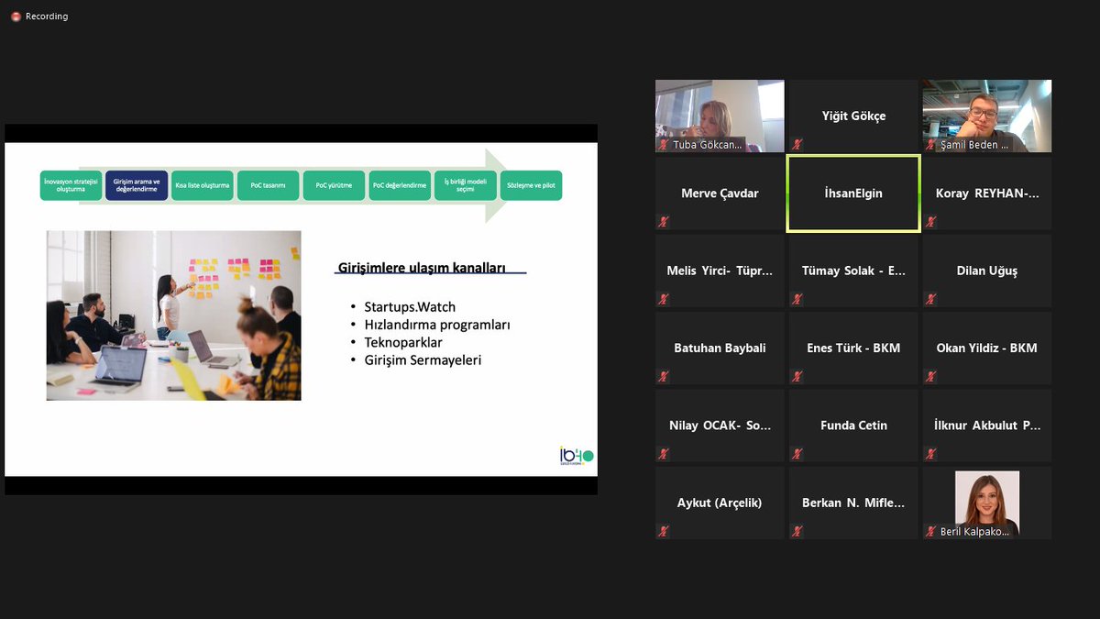Click muted mic icon on Koray REYHAN tile

pyautogui.click(x=931, y=222)
